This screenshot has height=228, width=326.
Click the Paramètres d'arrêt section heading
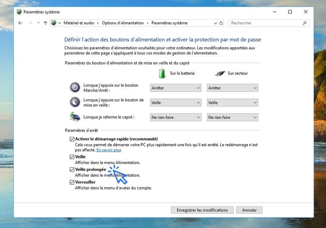[x=81, y=131]
